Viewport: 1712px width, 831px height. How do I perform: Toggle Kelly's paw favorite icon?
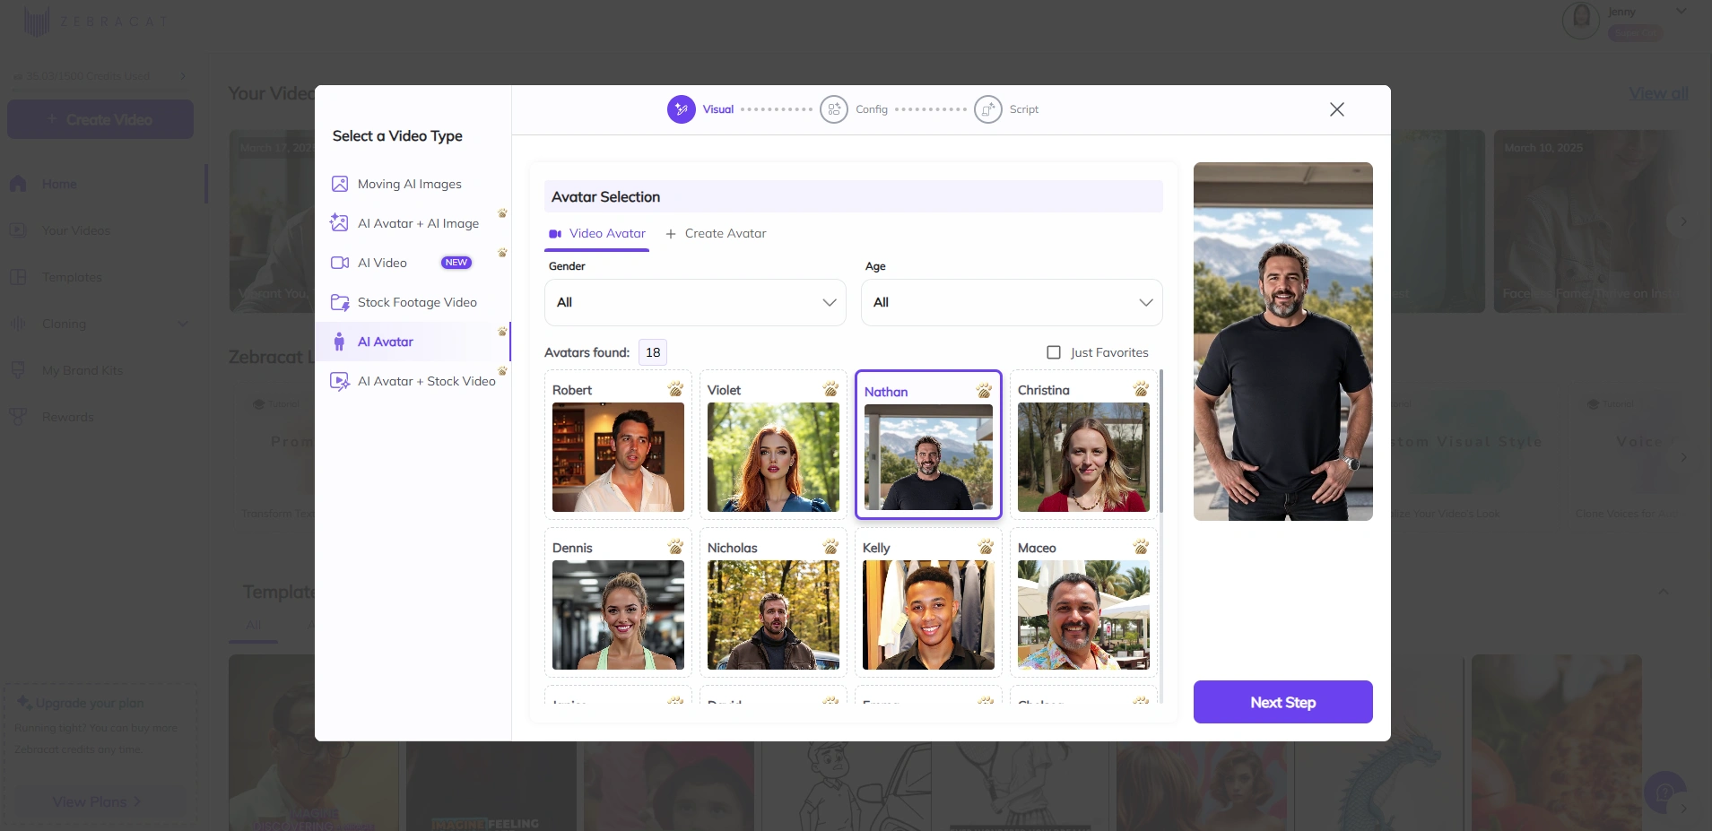[x=986, y=547]
